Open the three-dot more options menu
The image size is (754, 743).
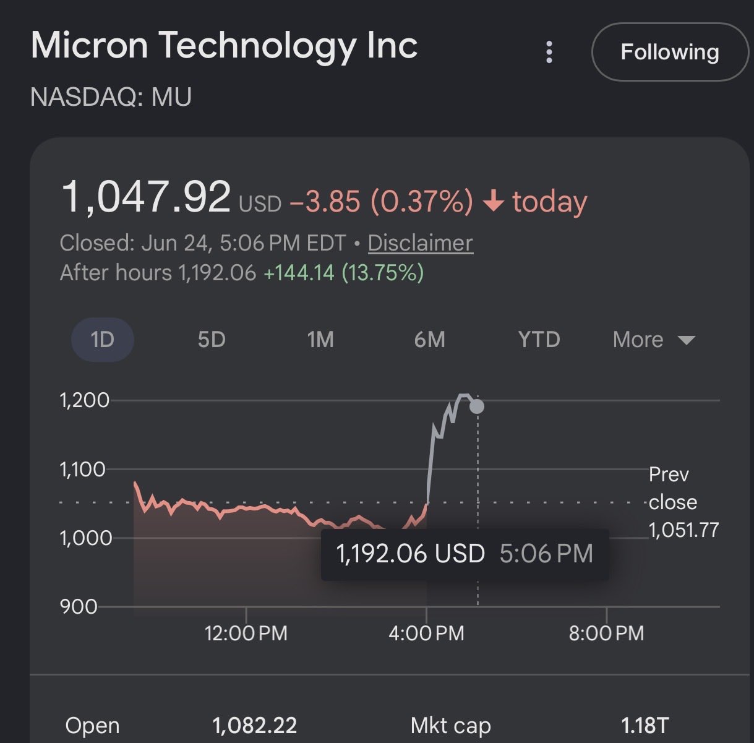[549, 53]
